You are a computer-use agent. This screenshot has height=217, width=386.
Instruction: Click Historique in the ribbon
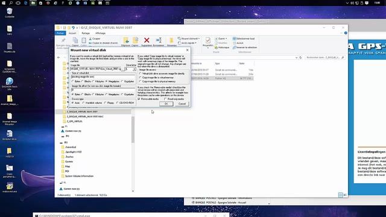tap(222, 47)
